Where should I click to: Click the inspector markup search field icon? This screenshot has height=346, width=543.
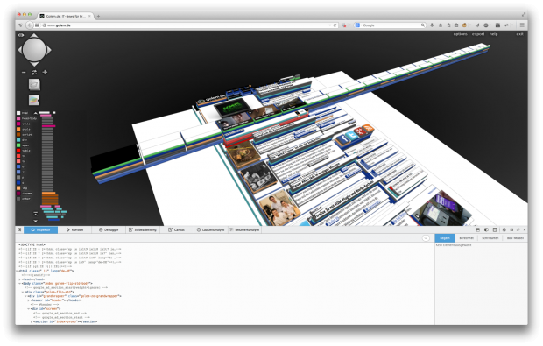[426, 238]
